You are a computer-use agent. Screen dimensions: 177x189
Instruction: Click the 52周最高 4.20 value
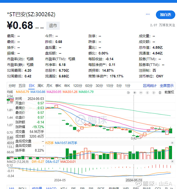[28, 70]
